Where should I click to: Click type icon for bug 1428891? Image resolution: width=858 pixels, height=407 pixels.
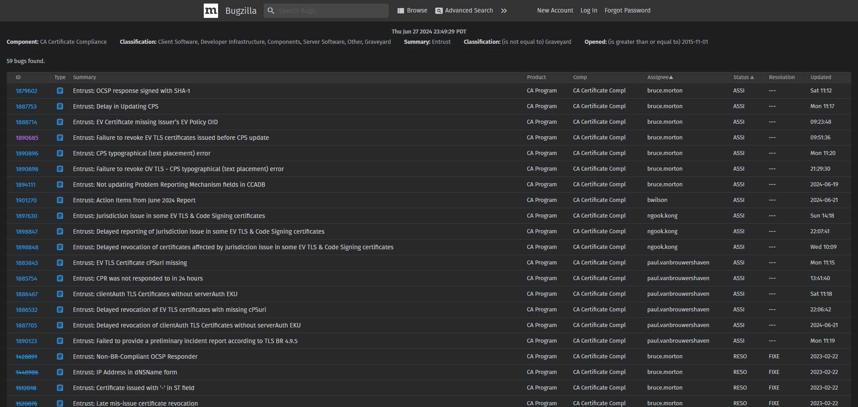click(60, 357)
